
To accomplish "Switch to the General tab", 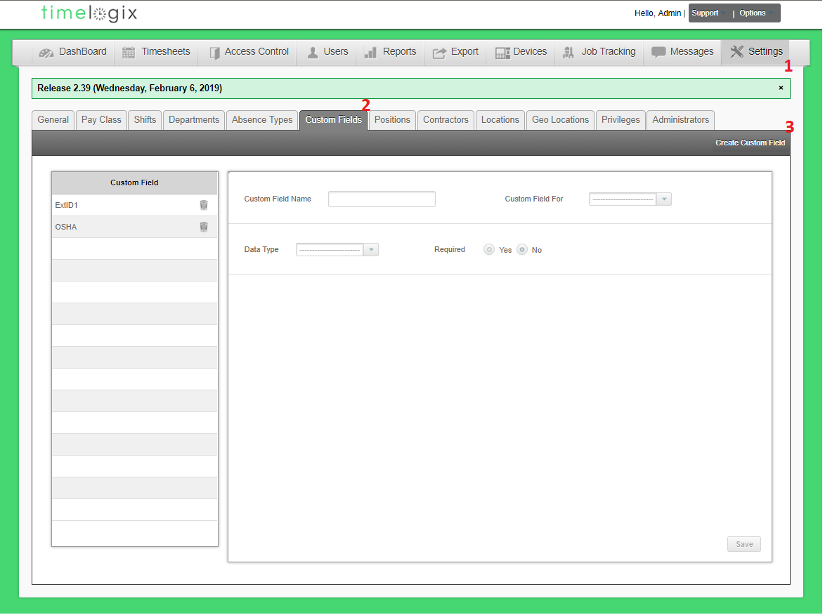I will click(x=53, y=120).
